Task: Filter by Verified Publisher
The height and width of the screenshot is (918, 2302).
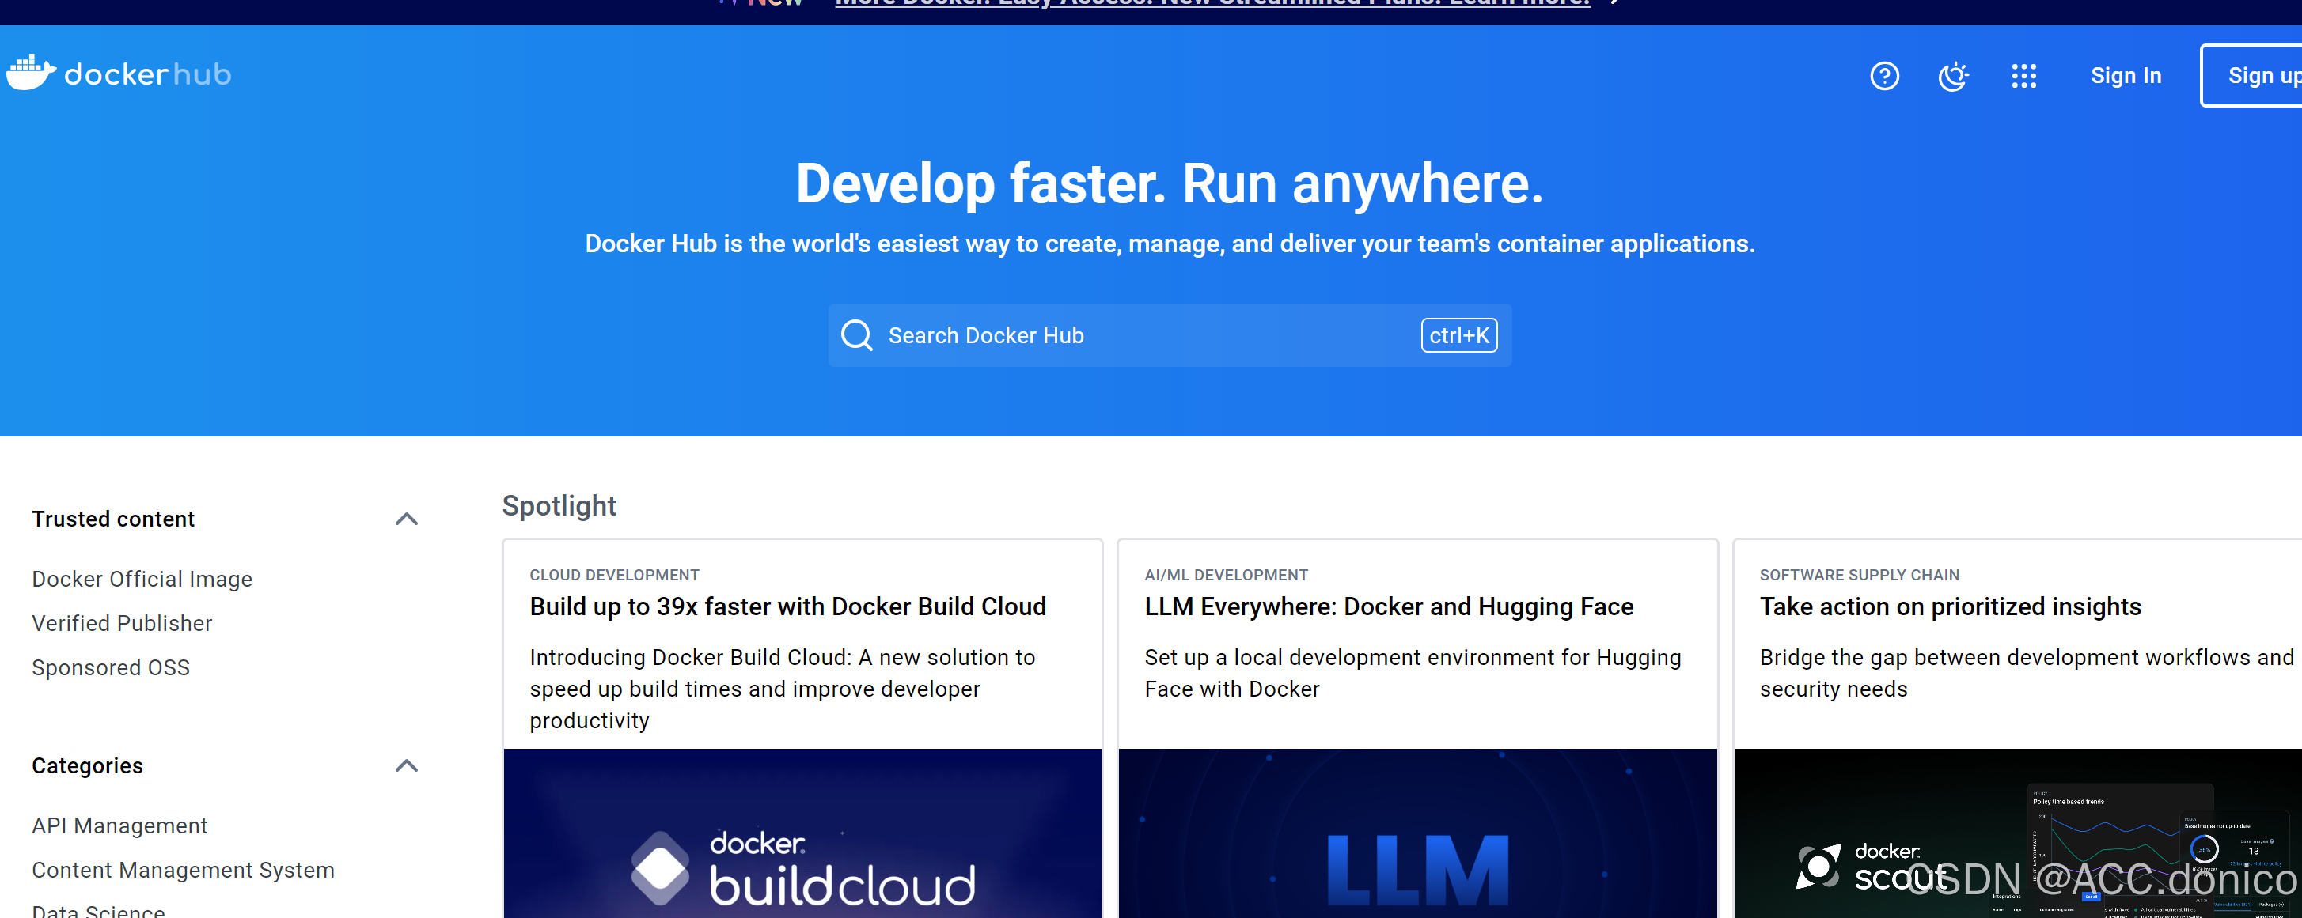Action: click(123, 623)
